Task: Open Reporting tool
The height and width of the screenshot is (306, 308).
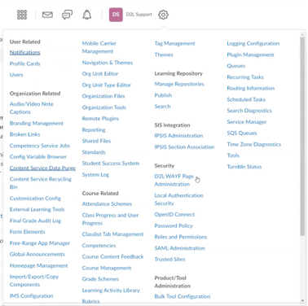Action: click(x=94, y=129)
